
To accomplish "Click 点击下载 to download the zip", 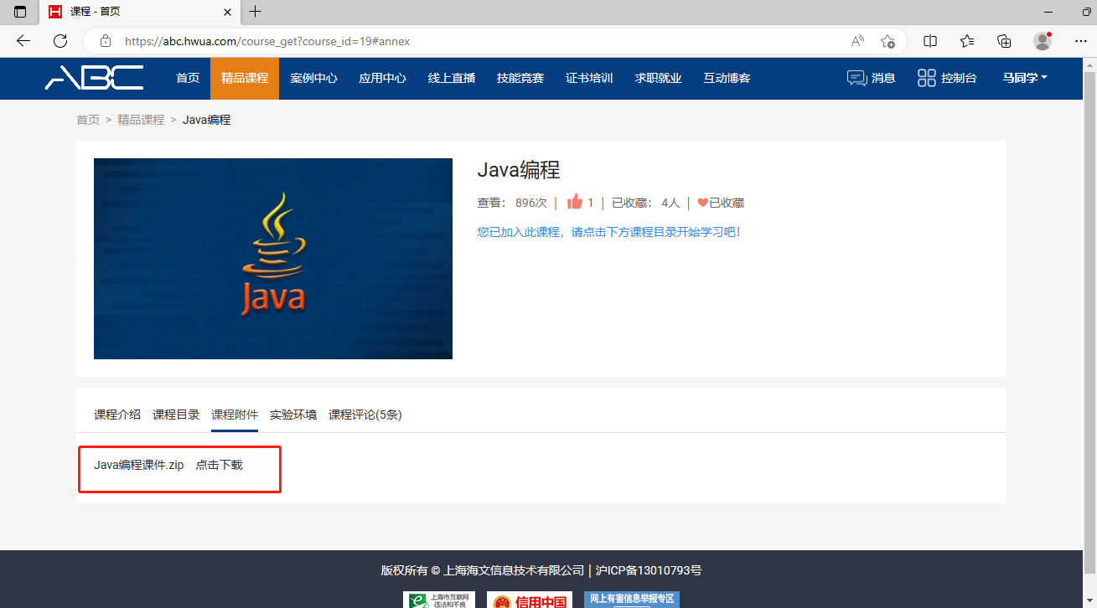I will click(220, 465).
